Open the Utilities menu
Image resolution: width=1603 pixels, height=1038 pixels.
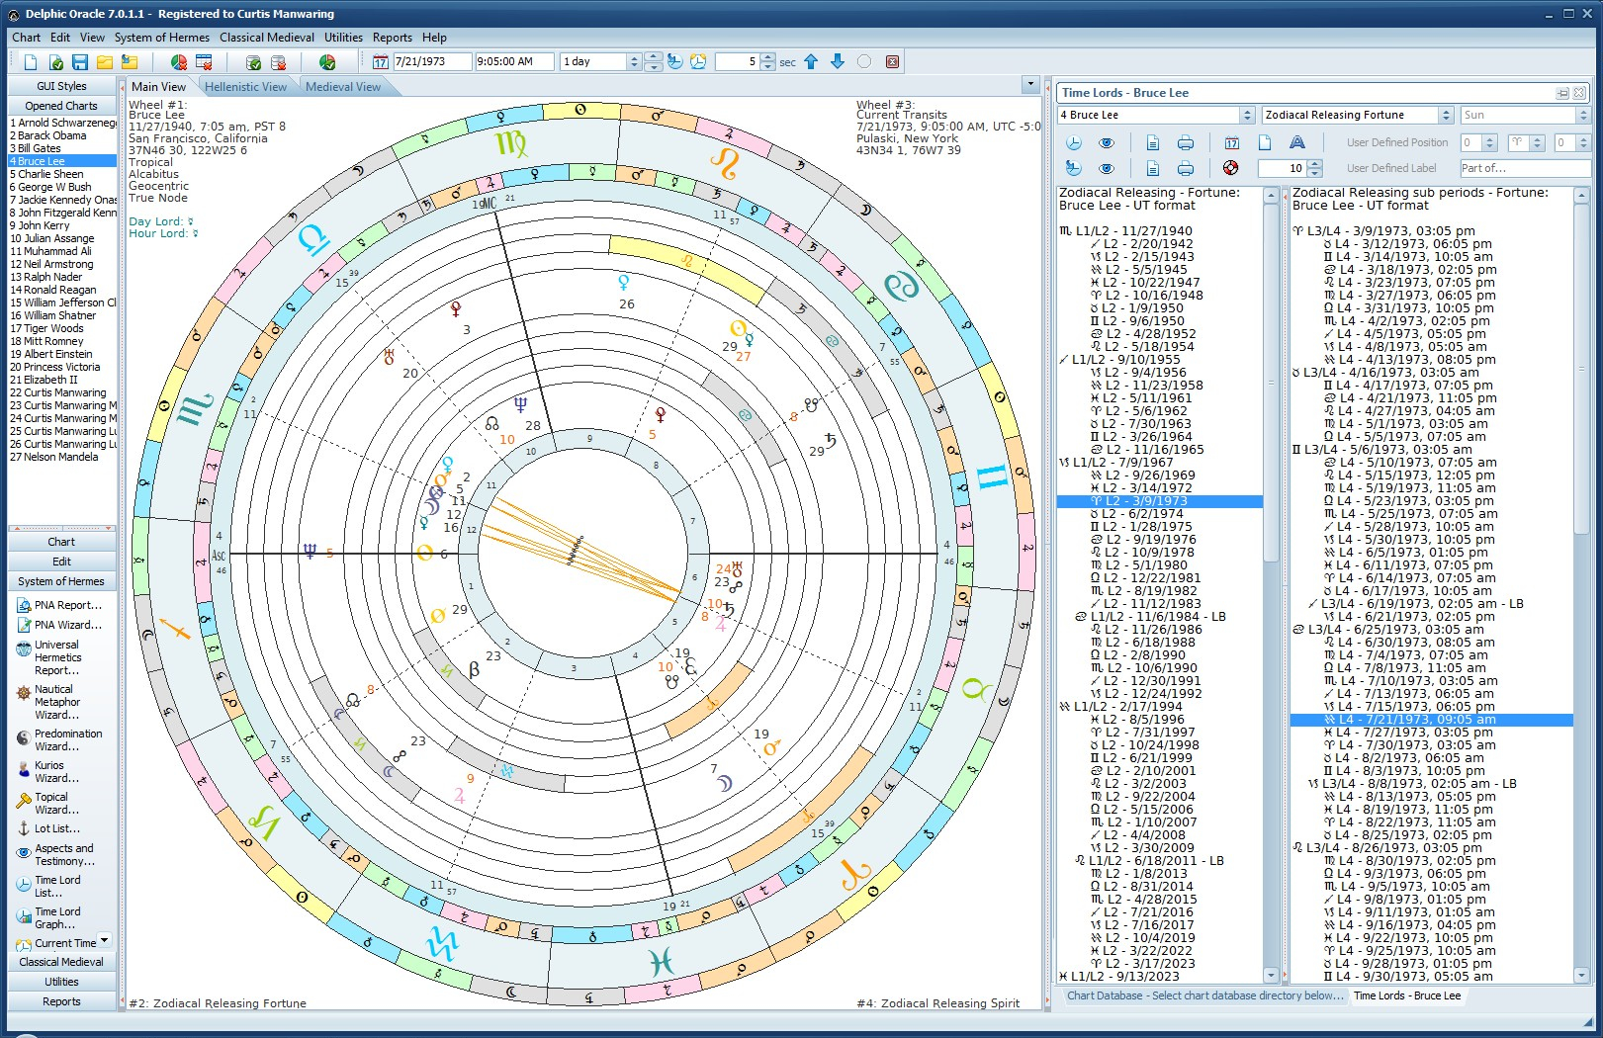343,38
